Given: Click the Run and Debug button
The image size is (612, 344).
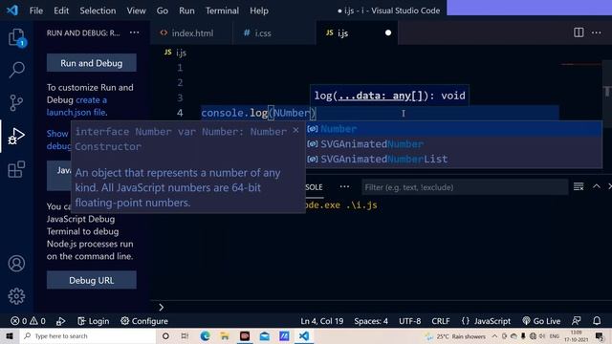Looking at the screenshot, I should pyautogui.click(x=92, y=63).
